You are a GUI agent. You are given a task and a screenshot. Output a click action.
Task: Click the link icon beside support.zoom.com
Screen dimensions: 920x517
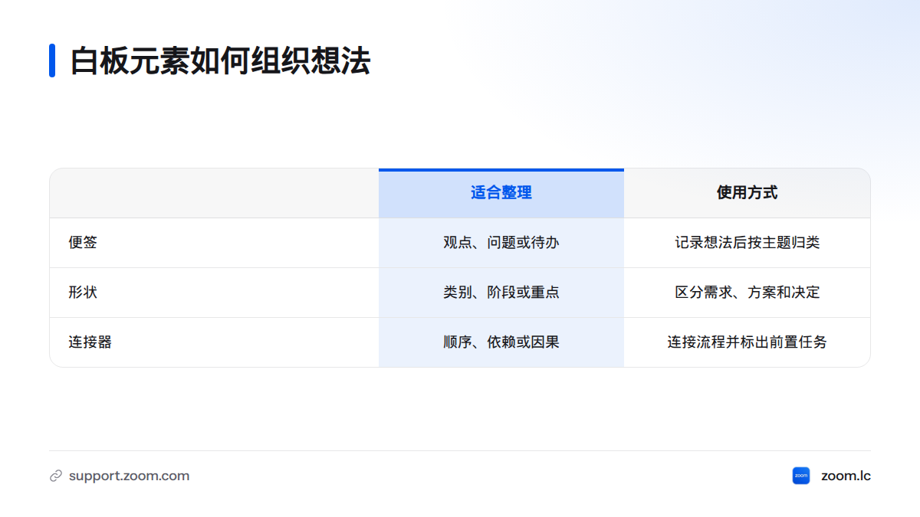[55, 476]
